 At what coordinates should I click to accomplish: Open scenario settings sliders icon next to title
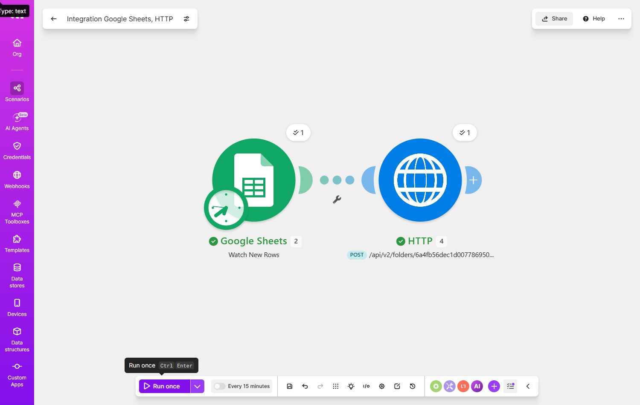coord(186,19)
